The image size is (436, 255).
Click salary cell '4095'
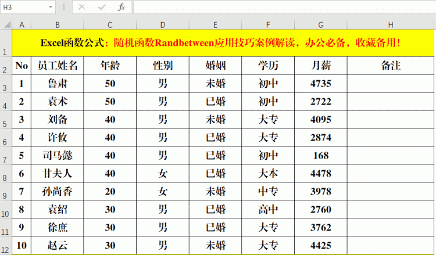pyautogui.click(x=321, y=120)
